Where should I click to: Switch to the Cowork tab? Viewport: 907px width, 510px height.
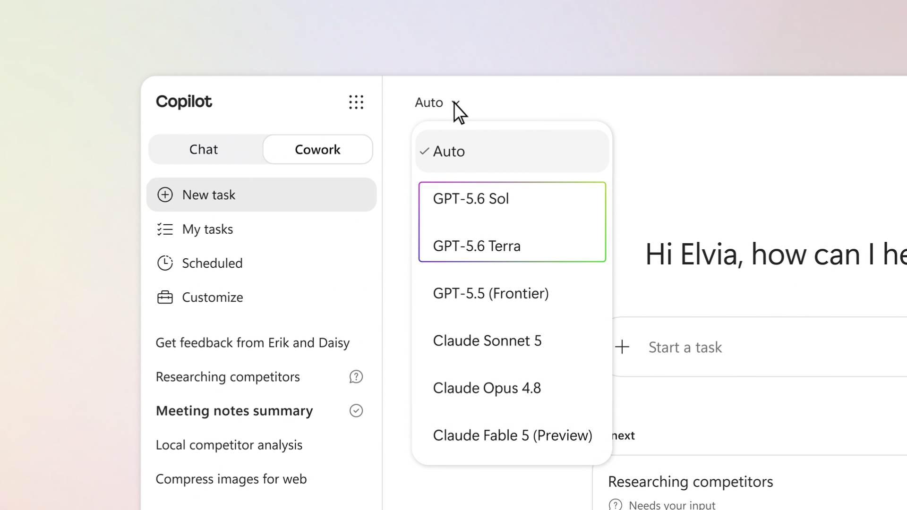[317, 149]
